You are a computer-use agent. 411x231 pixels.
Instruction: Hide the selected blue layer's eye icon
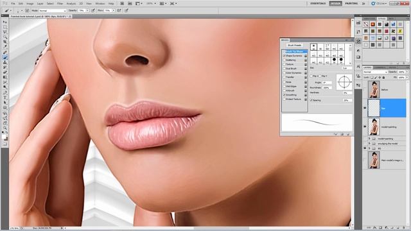coord(365,108)
